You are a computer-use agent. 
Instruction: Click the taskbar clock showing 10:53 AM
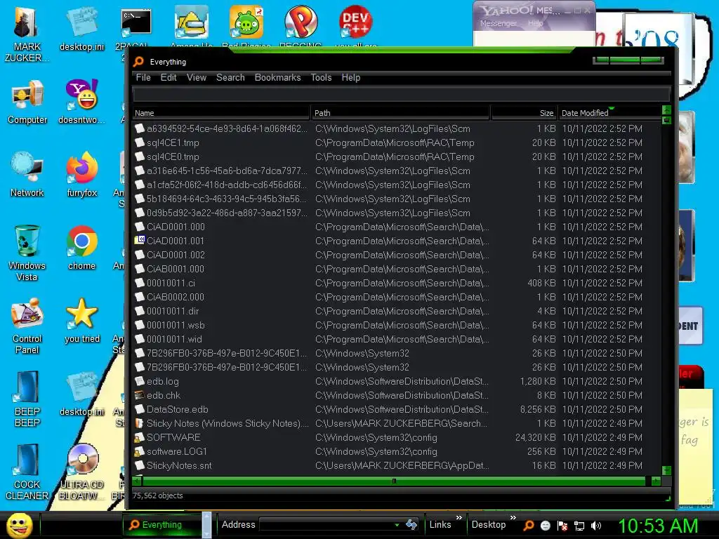[658, 526]
